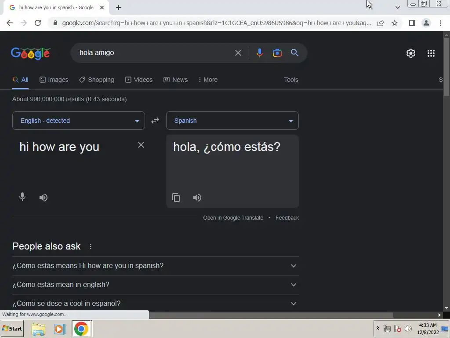The height and width of the screenshot is (338, 450).
Task: Open the Action Center flag tray icon
Action: 397,328
